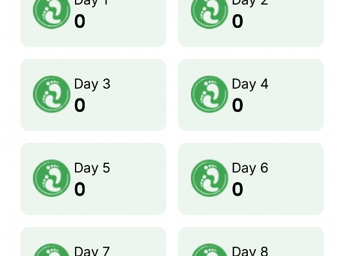Select the Day 3 footprint icon

point(52,94)
